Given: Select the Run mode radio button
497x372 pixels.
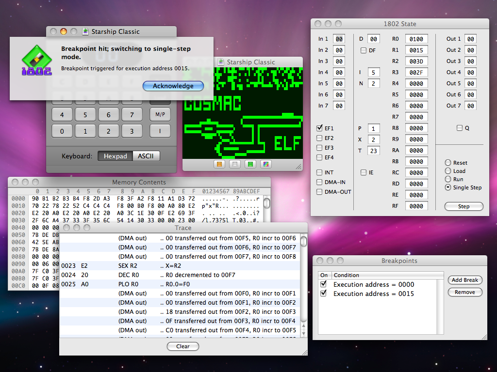Looking at the screenshot, I should (448, 179).
